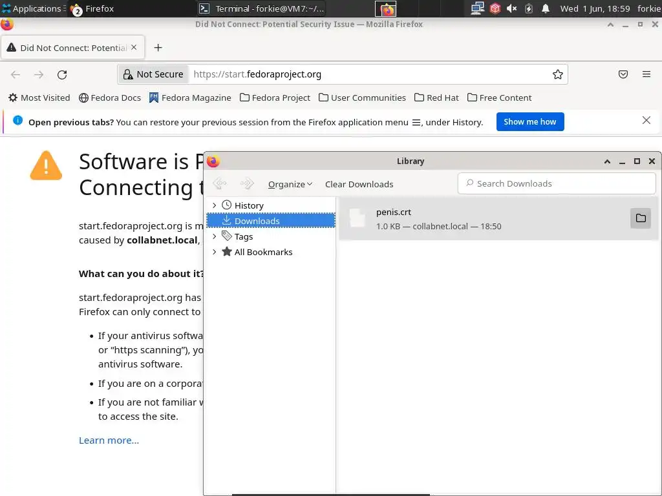Click the red package updater tray icon

click(495, 8)
